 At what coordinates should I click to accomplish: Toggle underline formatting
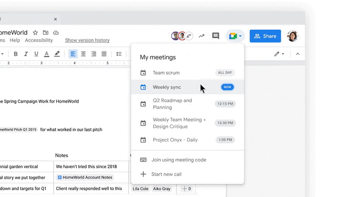pyautogui.click(x=36, y=54)
